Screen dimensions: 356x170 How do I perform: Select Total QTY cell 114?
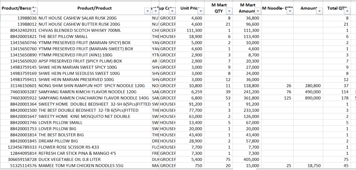point(337,92)
